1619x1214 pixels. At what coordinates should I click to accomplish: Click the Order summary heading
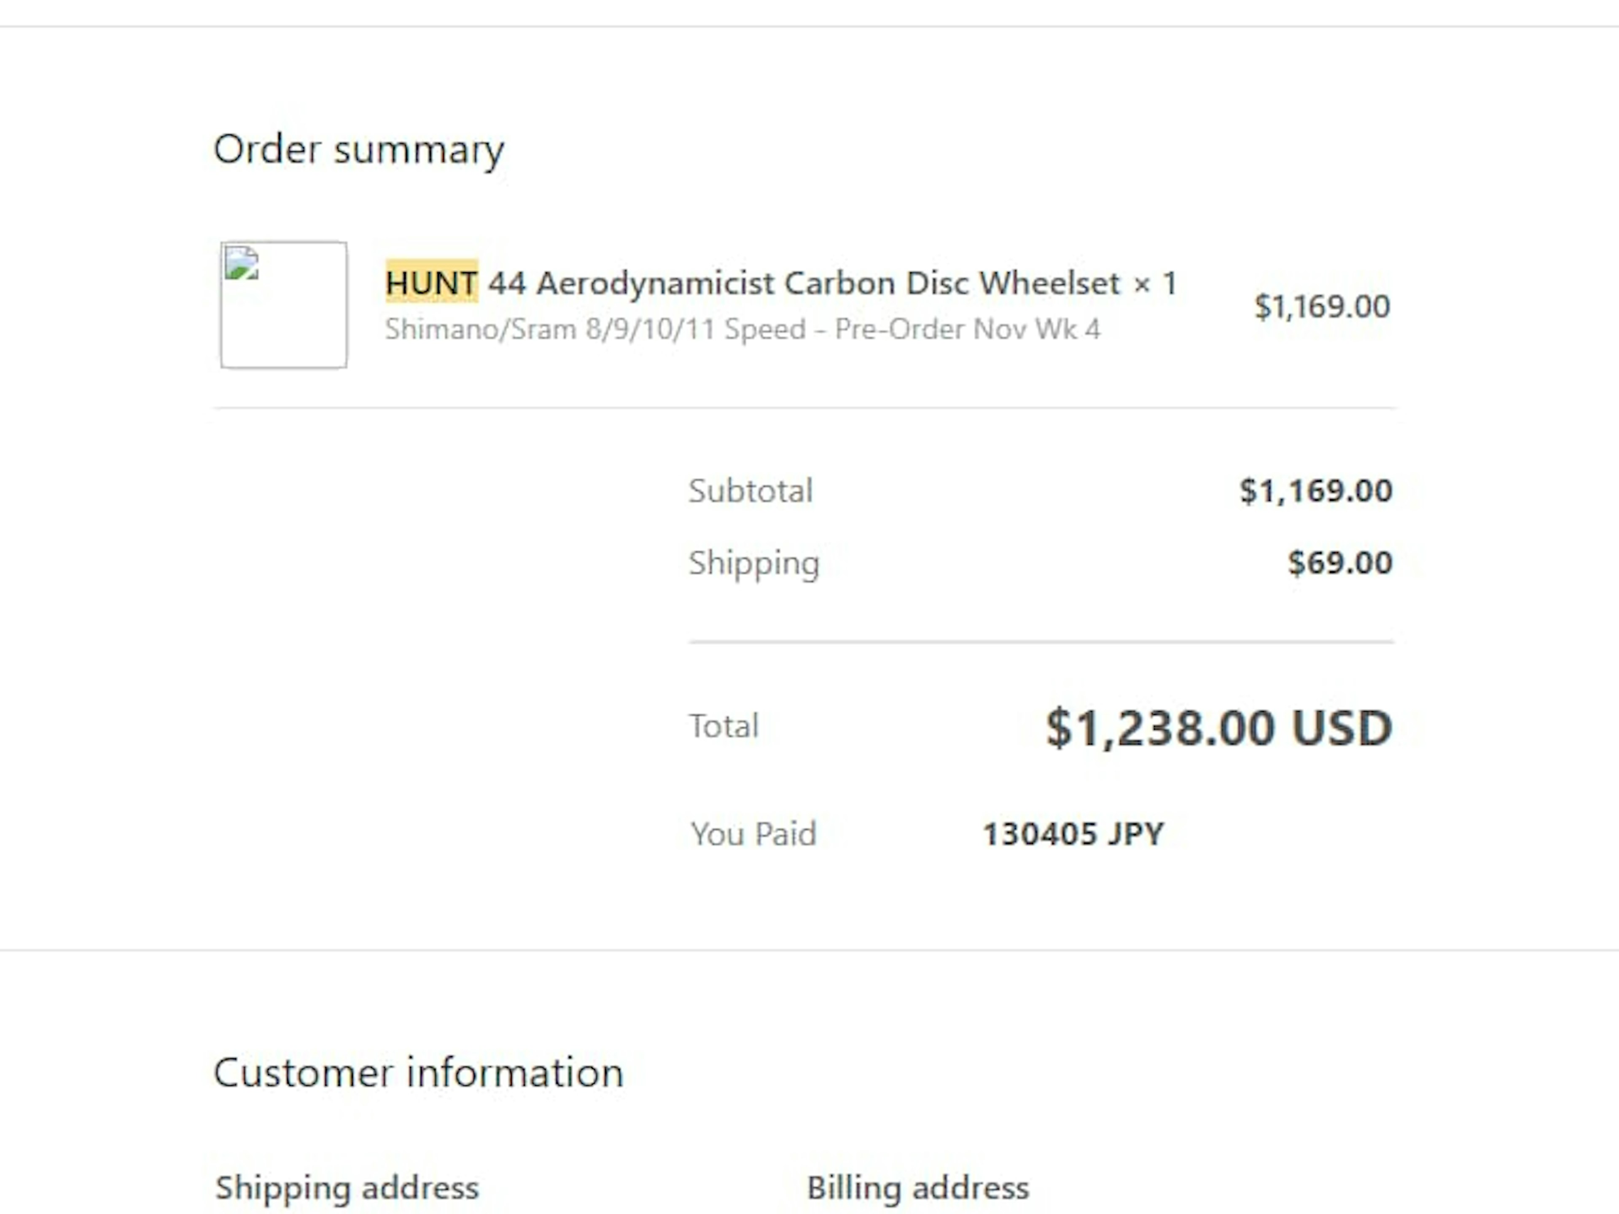359,150
